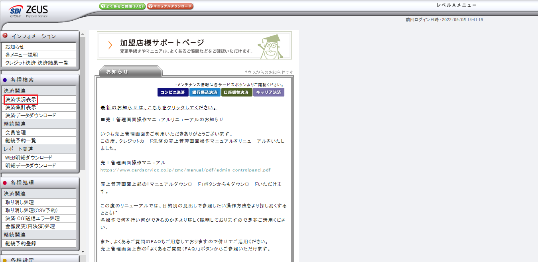Open the admin_controlpanel.pdf manual link

tap(185, 170)
